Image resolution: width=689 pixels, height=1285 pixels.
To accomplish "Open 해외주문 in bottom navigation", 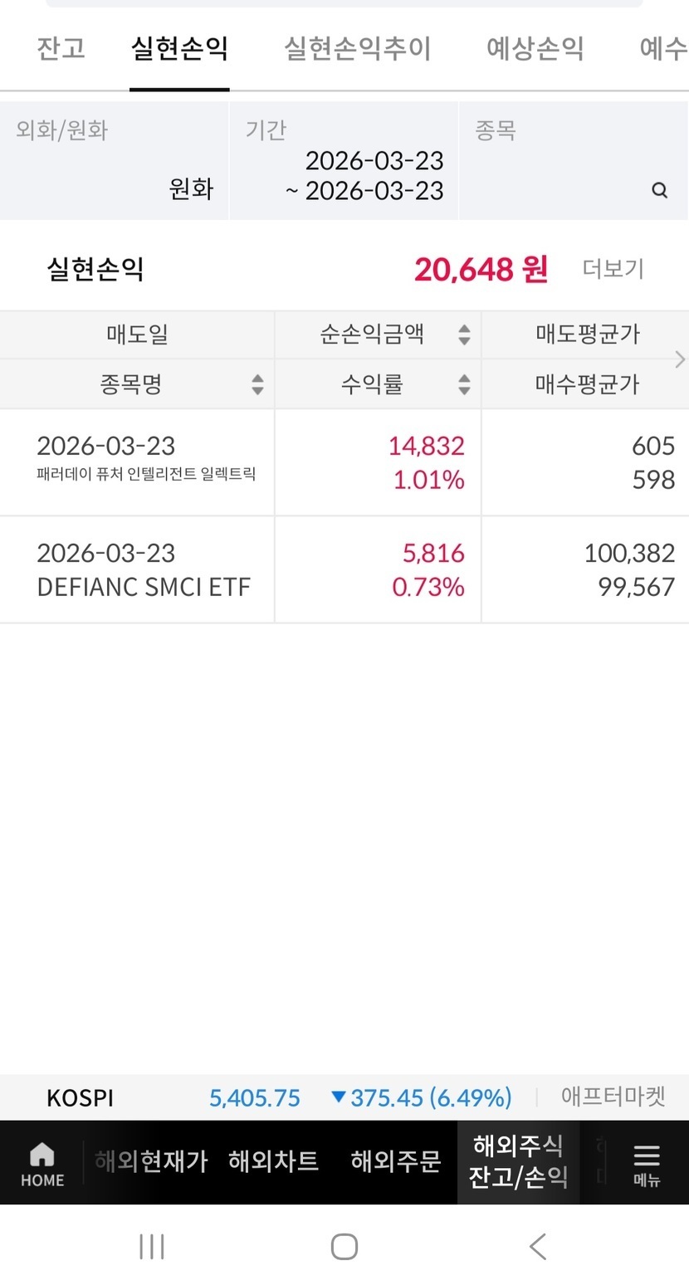I will pyautogui.click(x=395, y=1161).
